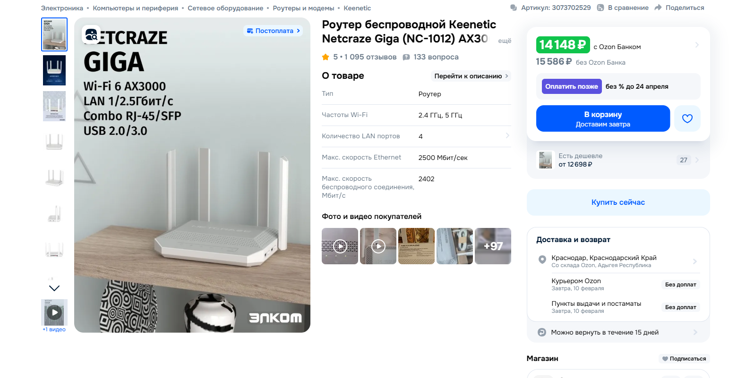The height and width of the screenshot is (378, 746).
Task: Open the Роутеры и модемы breadcrumb
Action: (303, 8)
